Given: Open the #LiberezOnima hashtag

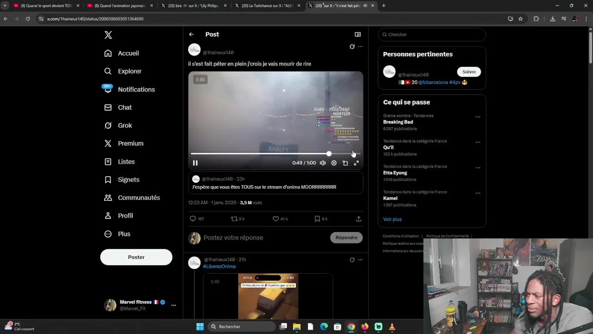Looking at the screenshot, I should click(220, 267).
